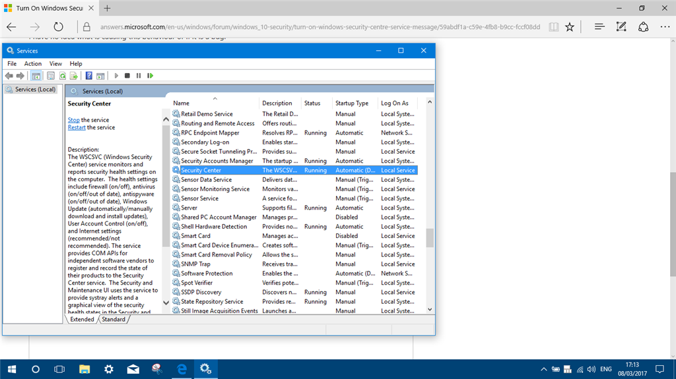The width and height of the screenshot is (676, 379).
Task: Open the Help toolbar icon
Action: coord(89,76)
